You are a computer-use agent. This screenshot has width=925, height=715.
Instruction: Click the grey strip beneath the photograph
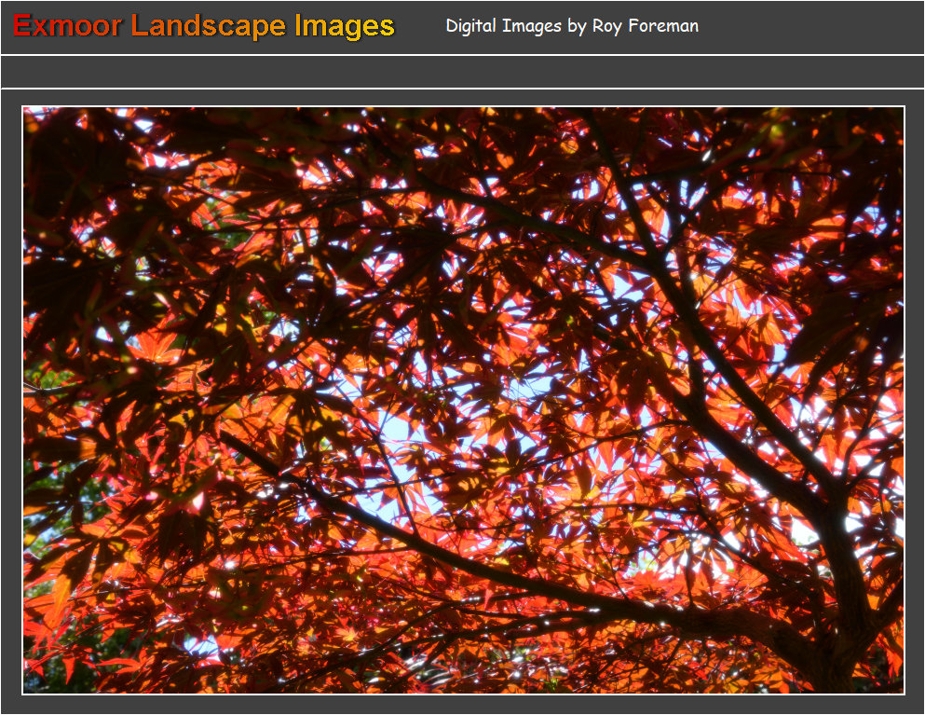(x=463, y=706)
